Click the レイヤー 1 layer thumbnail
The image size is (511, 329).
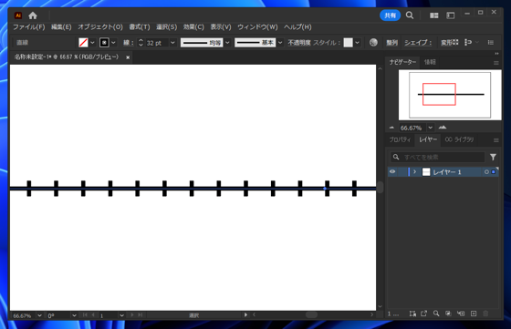tap(426, 172)
